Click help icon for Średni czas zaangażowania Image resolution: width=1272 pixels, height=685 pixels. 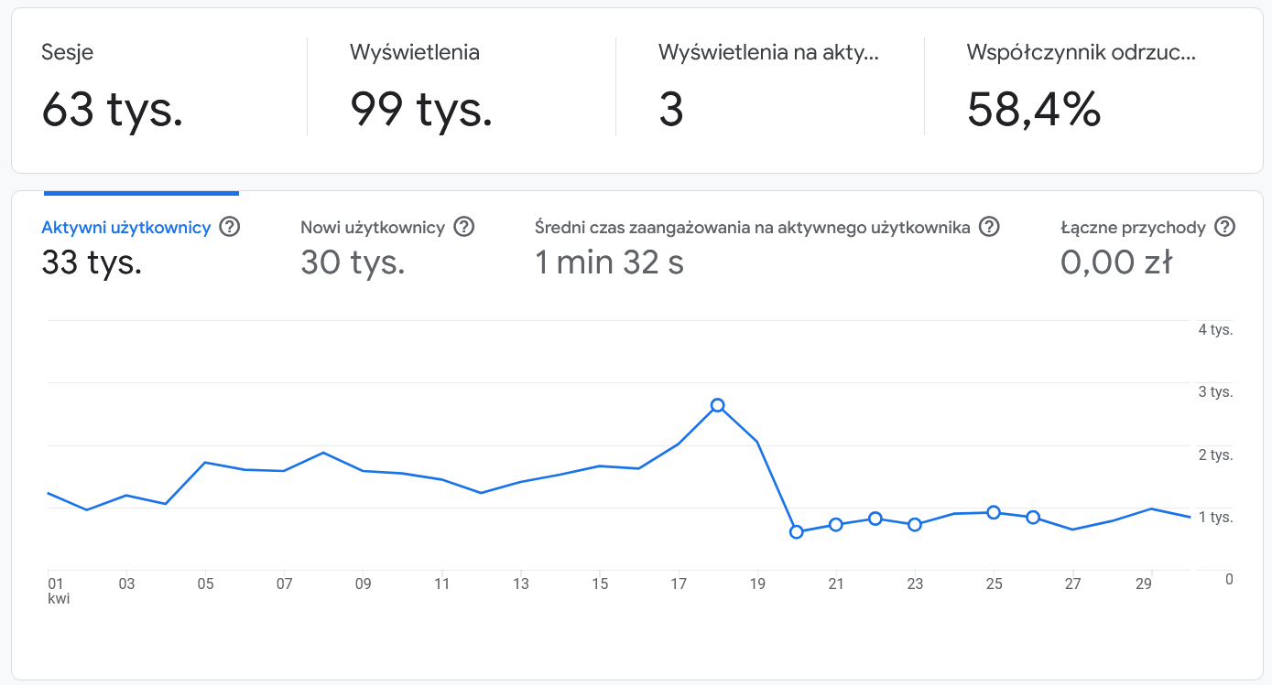(x=988, y=227)
